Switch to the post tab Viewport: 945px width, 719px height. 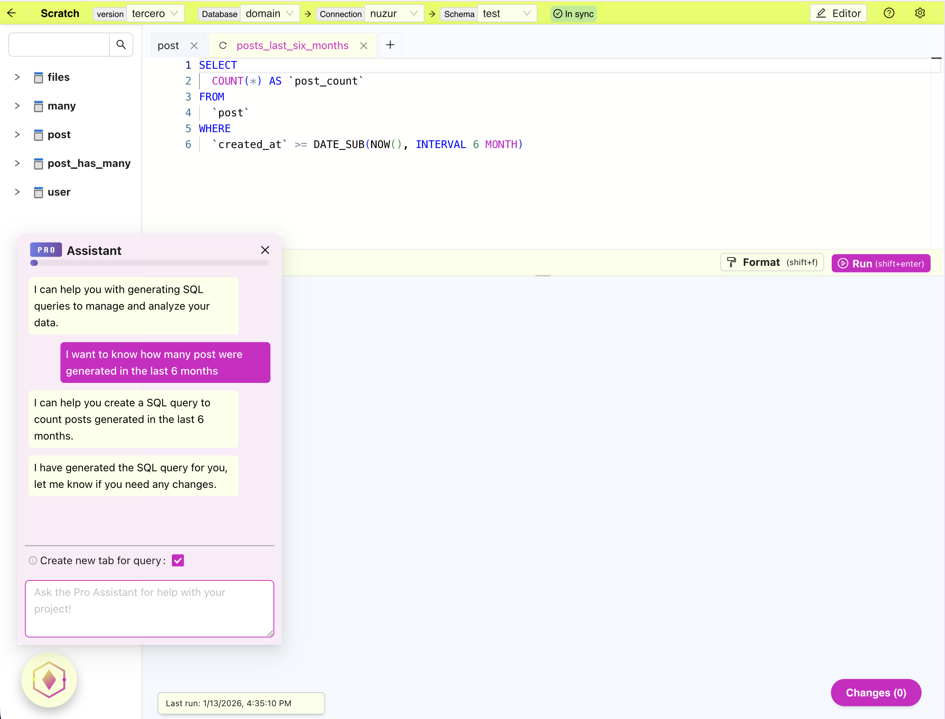[168, 45]
